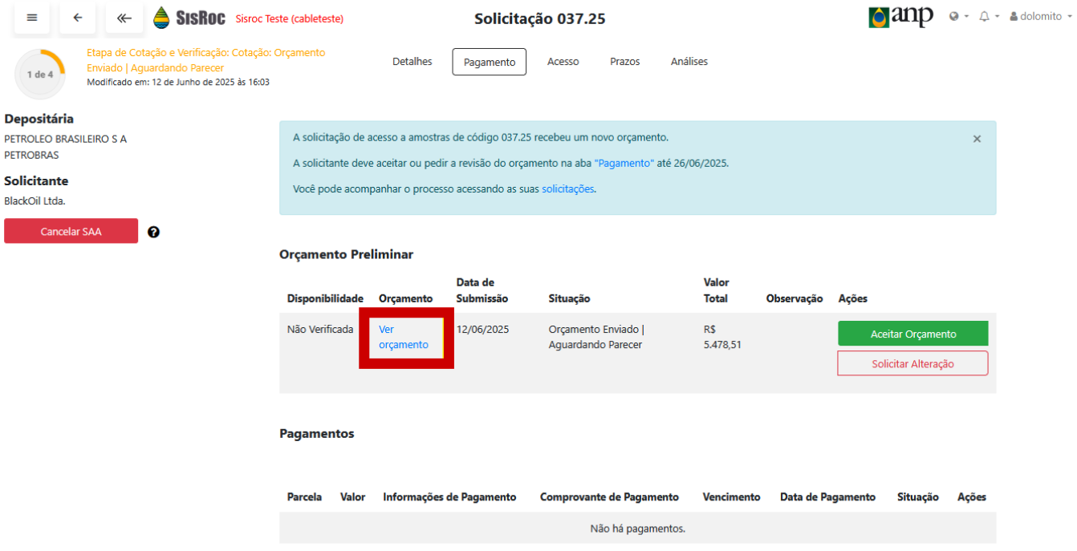Screen dimensions: 1077x551
Task: Open the globe language dropdown
Action: pyautogui.click(x=958, y=17)
